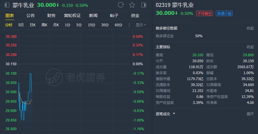Viewport: 258px width, 134px height.
Task: Collapse the 主要指标 section
Action: pyautogui.click(x=250, y=47)
